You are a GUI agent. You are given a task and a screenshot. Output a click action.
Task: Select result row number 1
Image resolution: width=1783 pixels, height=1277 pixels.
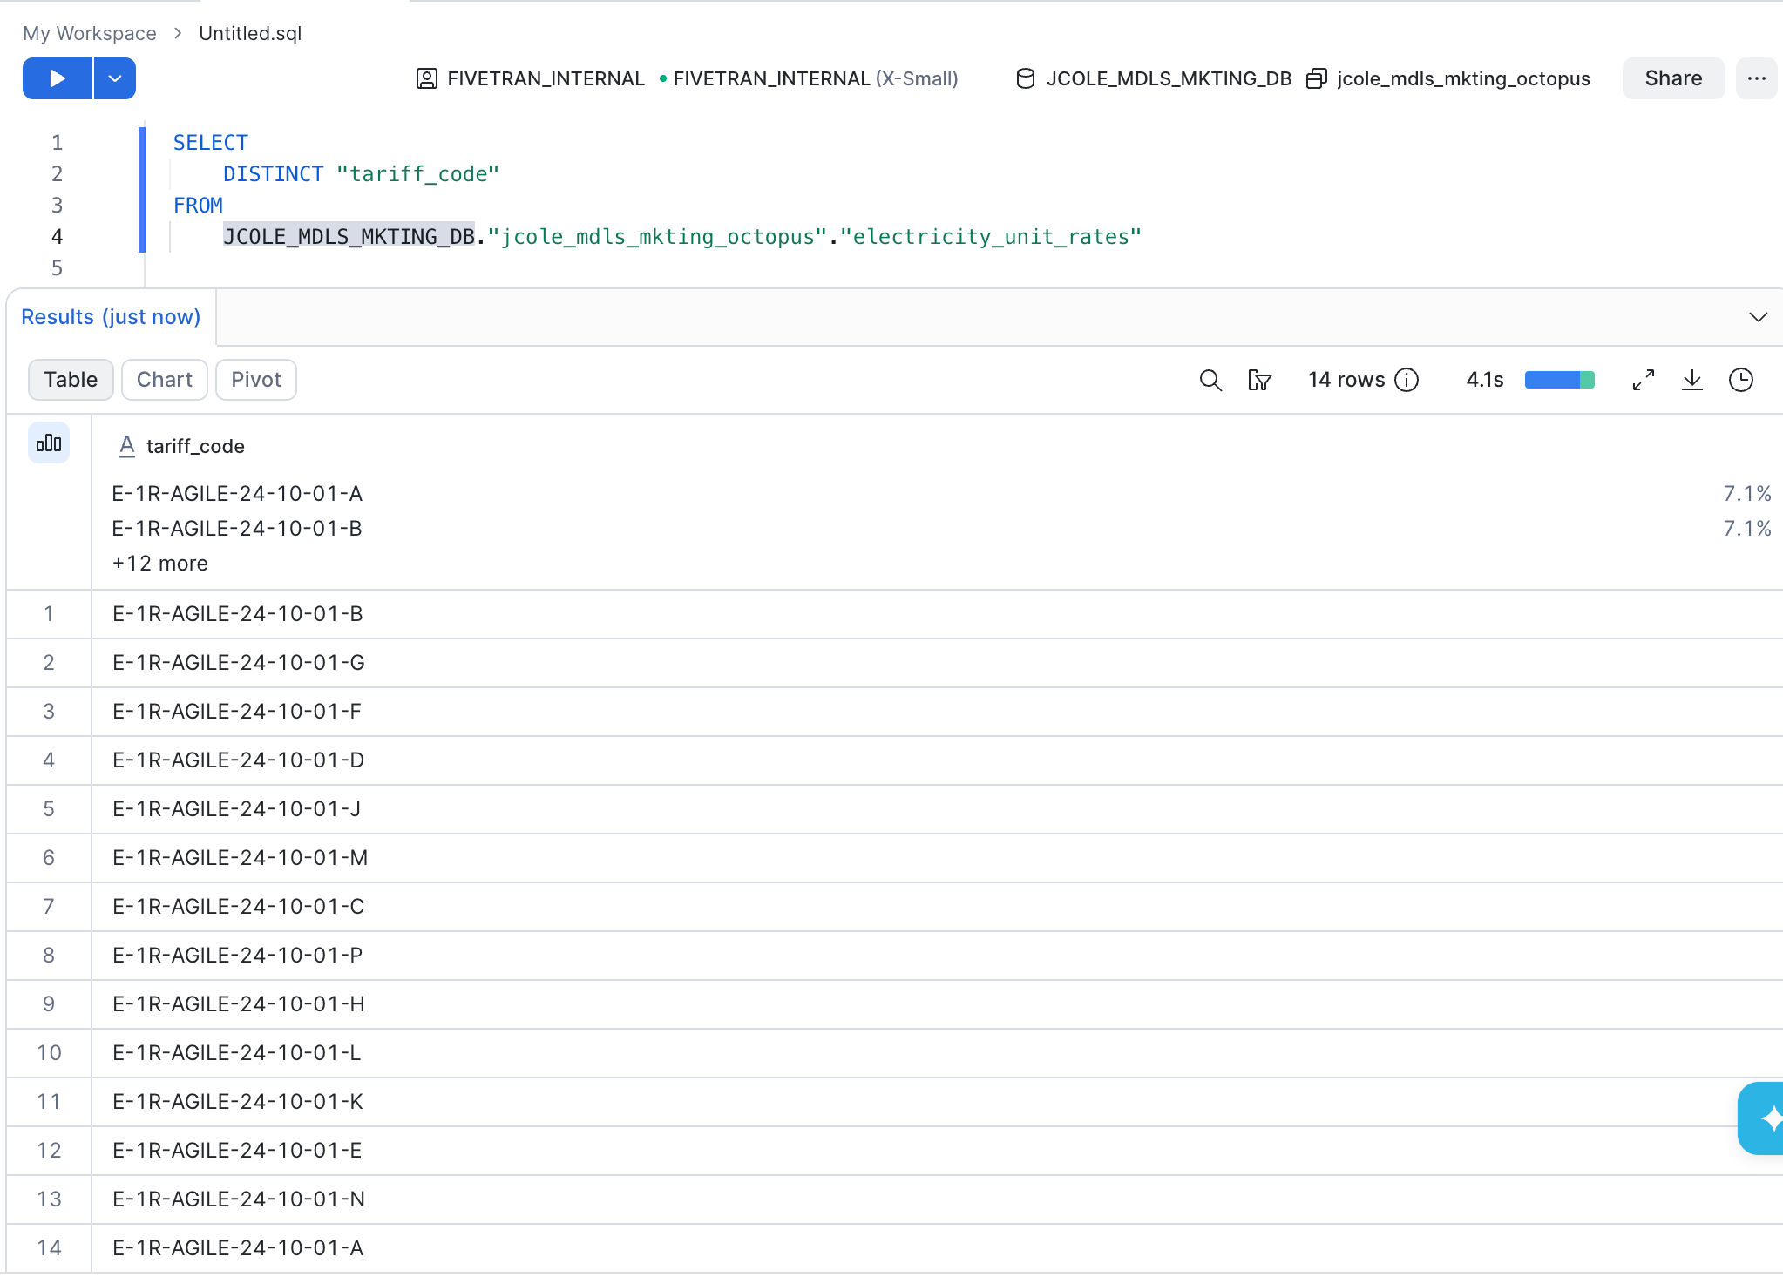pyautogui.click(x=49, y=614)
